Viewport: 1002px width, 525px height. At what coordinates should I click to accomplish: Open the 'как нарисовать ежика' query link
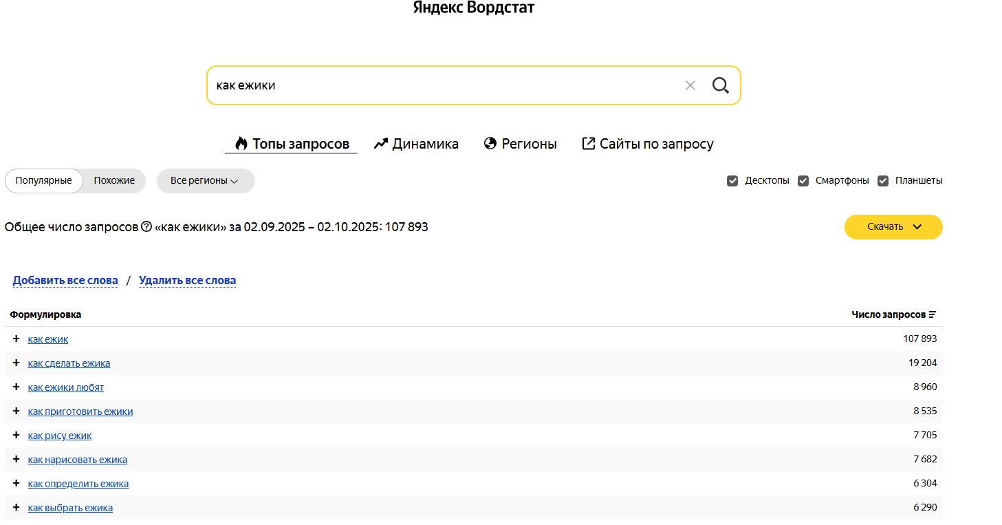[x=78, y=460]
